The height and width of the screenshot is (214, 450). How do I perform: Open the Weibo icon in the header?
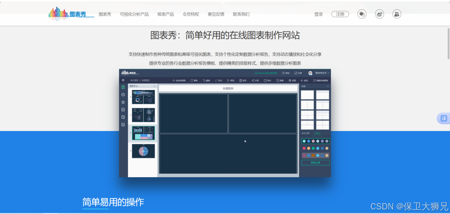[x=379, y=14]
